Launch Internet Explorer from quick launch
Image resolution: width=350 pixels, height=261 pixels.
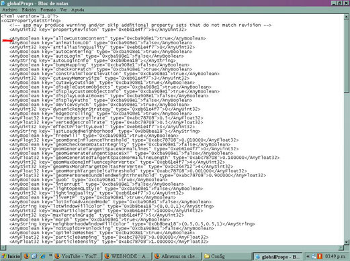click(42, 256)
